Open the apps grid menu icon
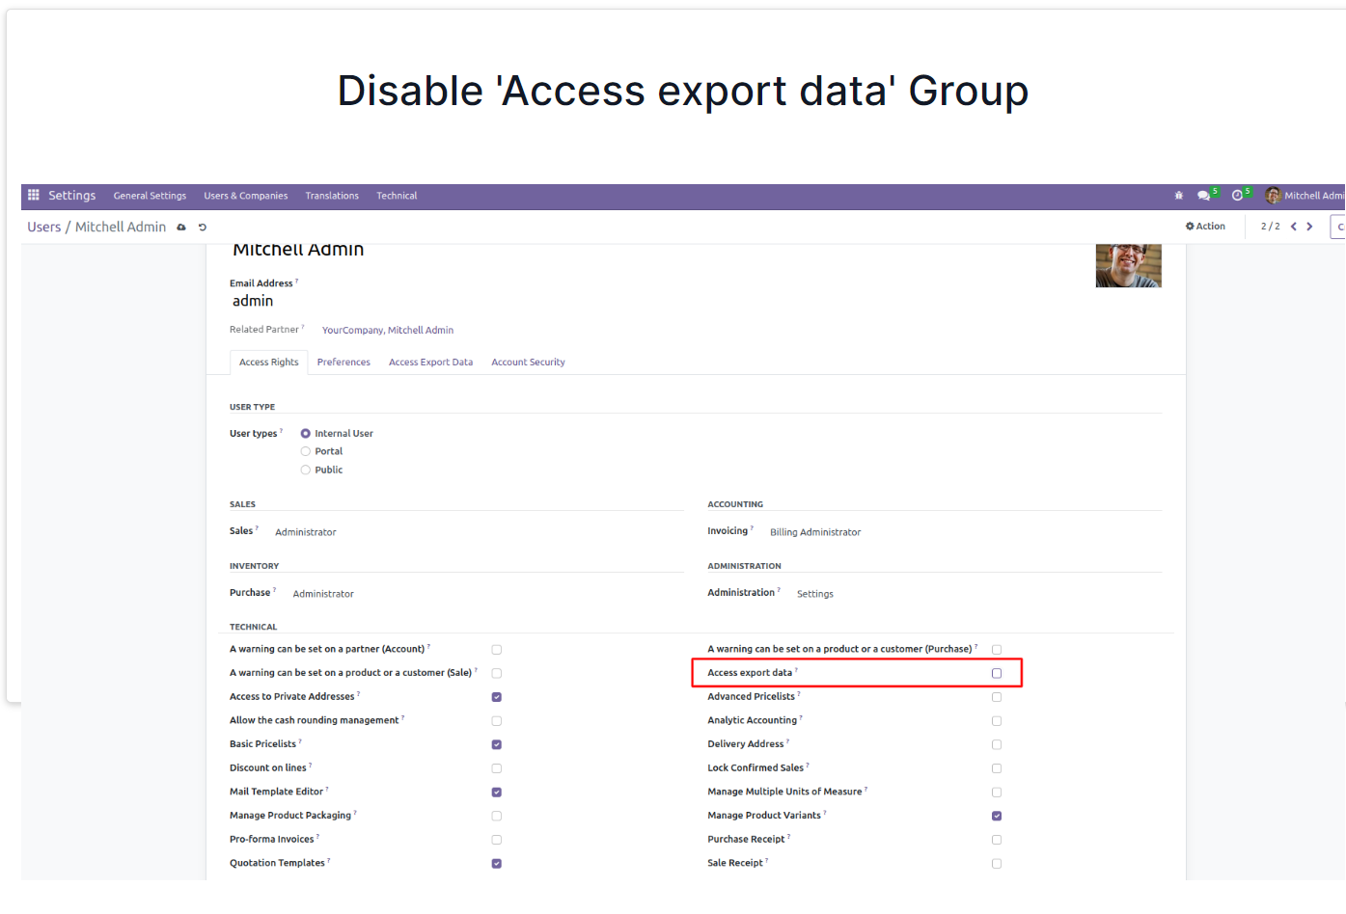This screenshot has height=914, width=1346. pos(34,195)
